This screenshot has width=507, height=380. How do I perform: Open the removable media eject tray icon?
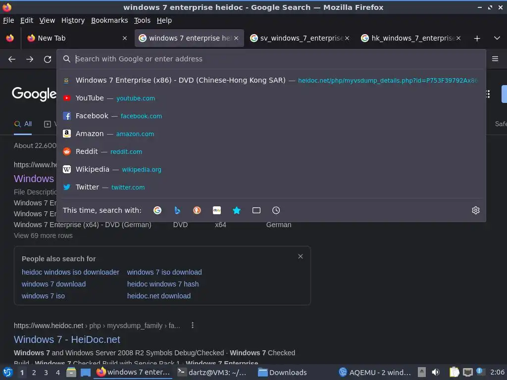(x=422, y=372)
